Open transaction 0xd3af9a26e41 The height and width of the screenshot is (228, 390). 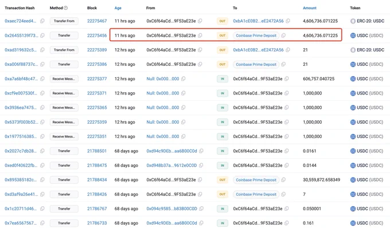click(21, 194)
